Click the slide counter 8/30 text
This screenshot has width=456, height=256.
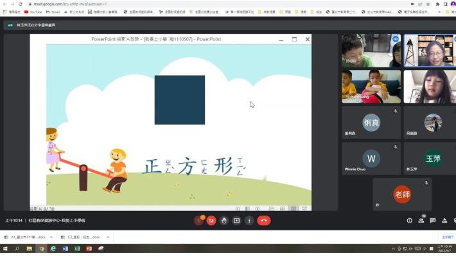42,209
